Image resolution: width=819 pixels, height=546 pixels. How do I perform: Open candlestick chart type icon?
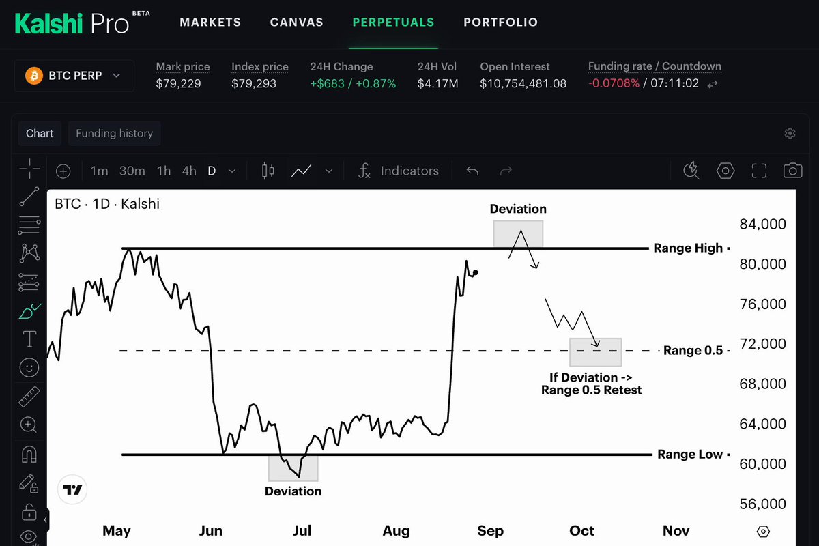[268, 171]
